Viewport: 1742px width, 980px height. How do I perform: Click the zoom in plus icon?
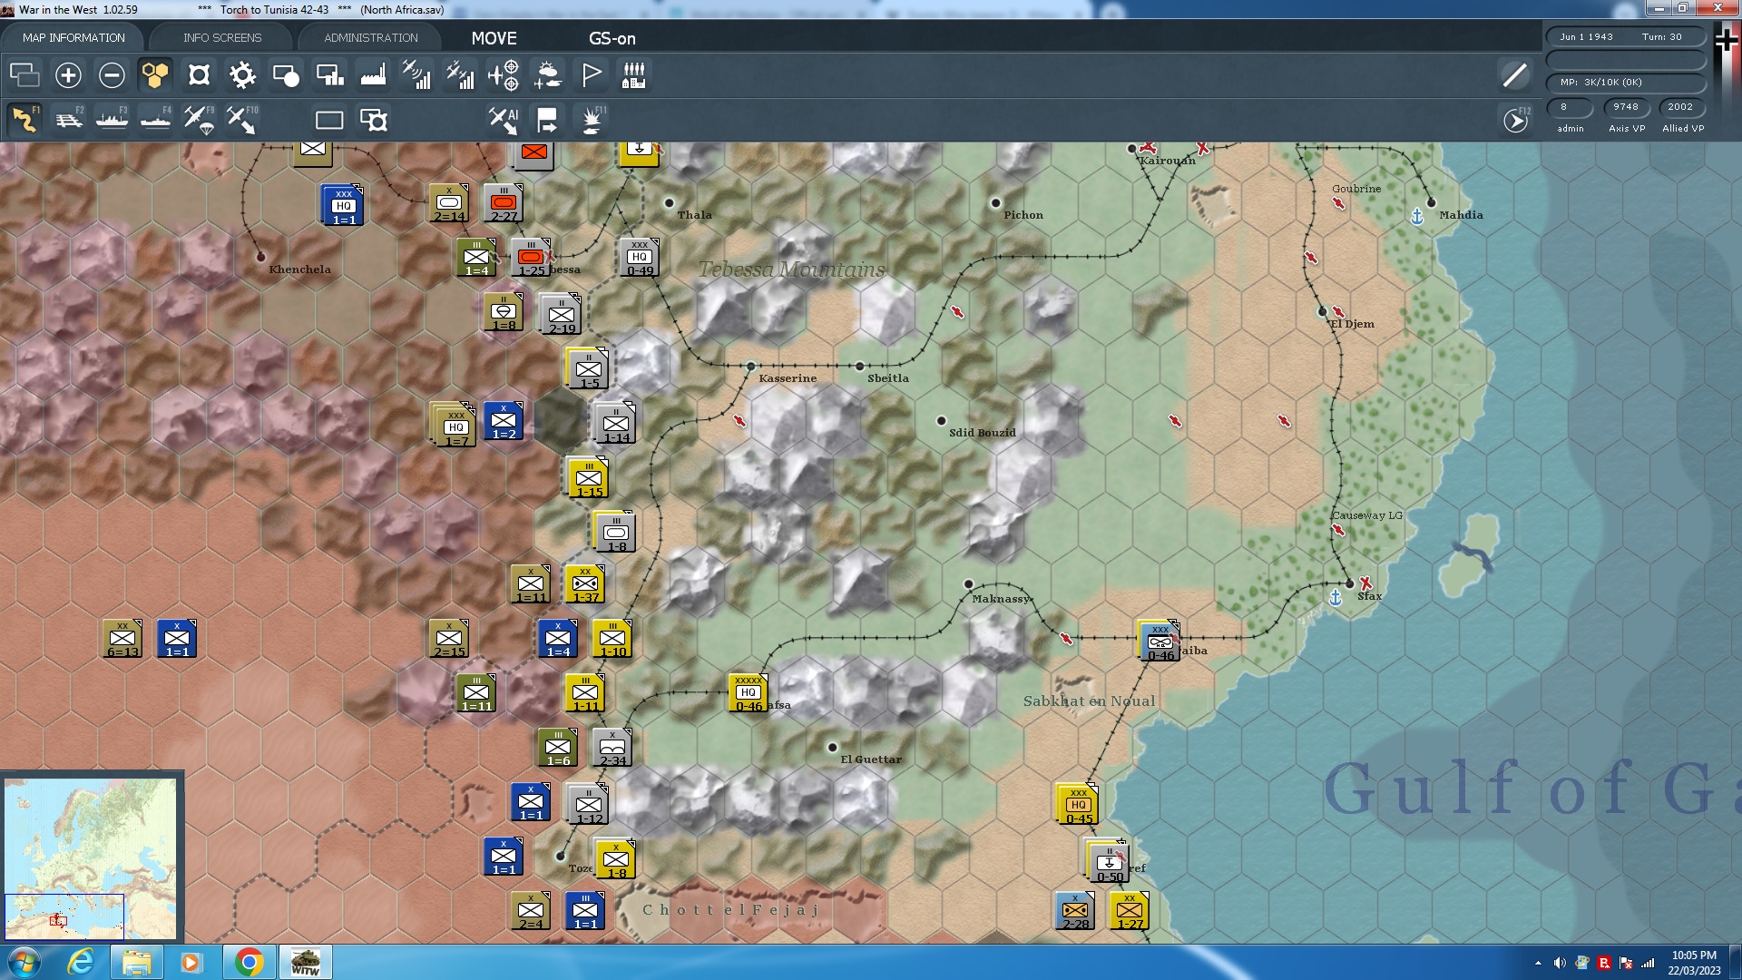pos(68,75)
